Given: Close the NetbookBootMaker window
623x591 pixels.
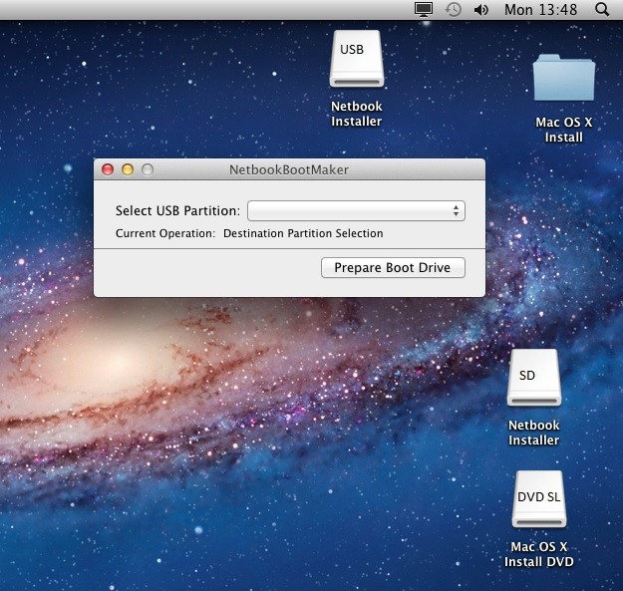Looking at the screenshot, I should pyautogui.click(x=108, y=170).
